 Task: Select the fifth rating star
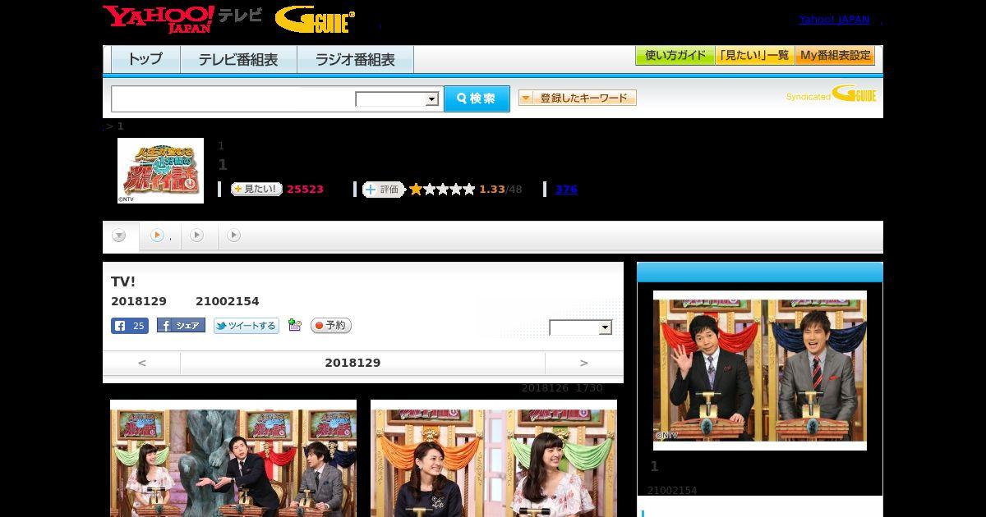[469, 190]
